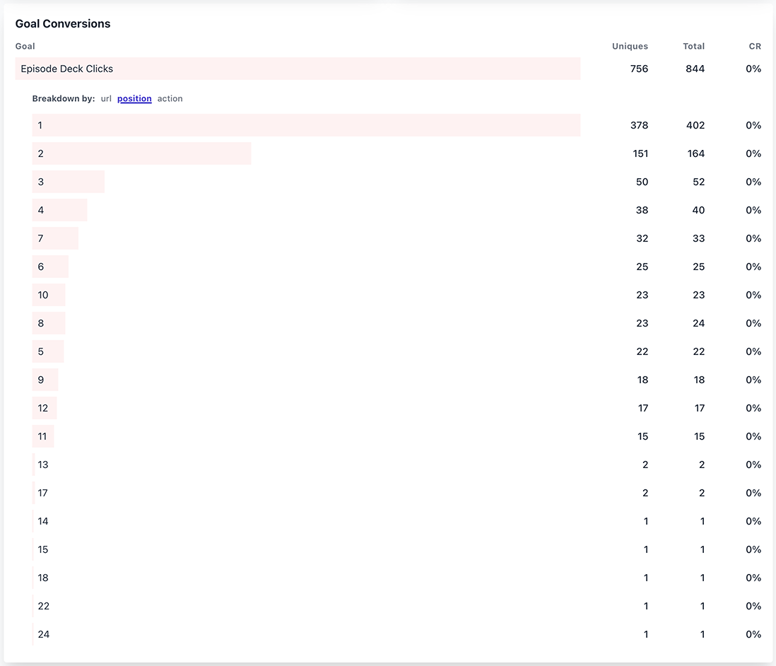776x666 pixels.
Task: Sort by the Uniques column header
Action: tap(628, 46)
